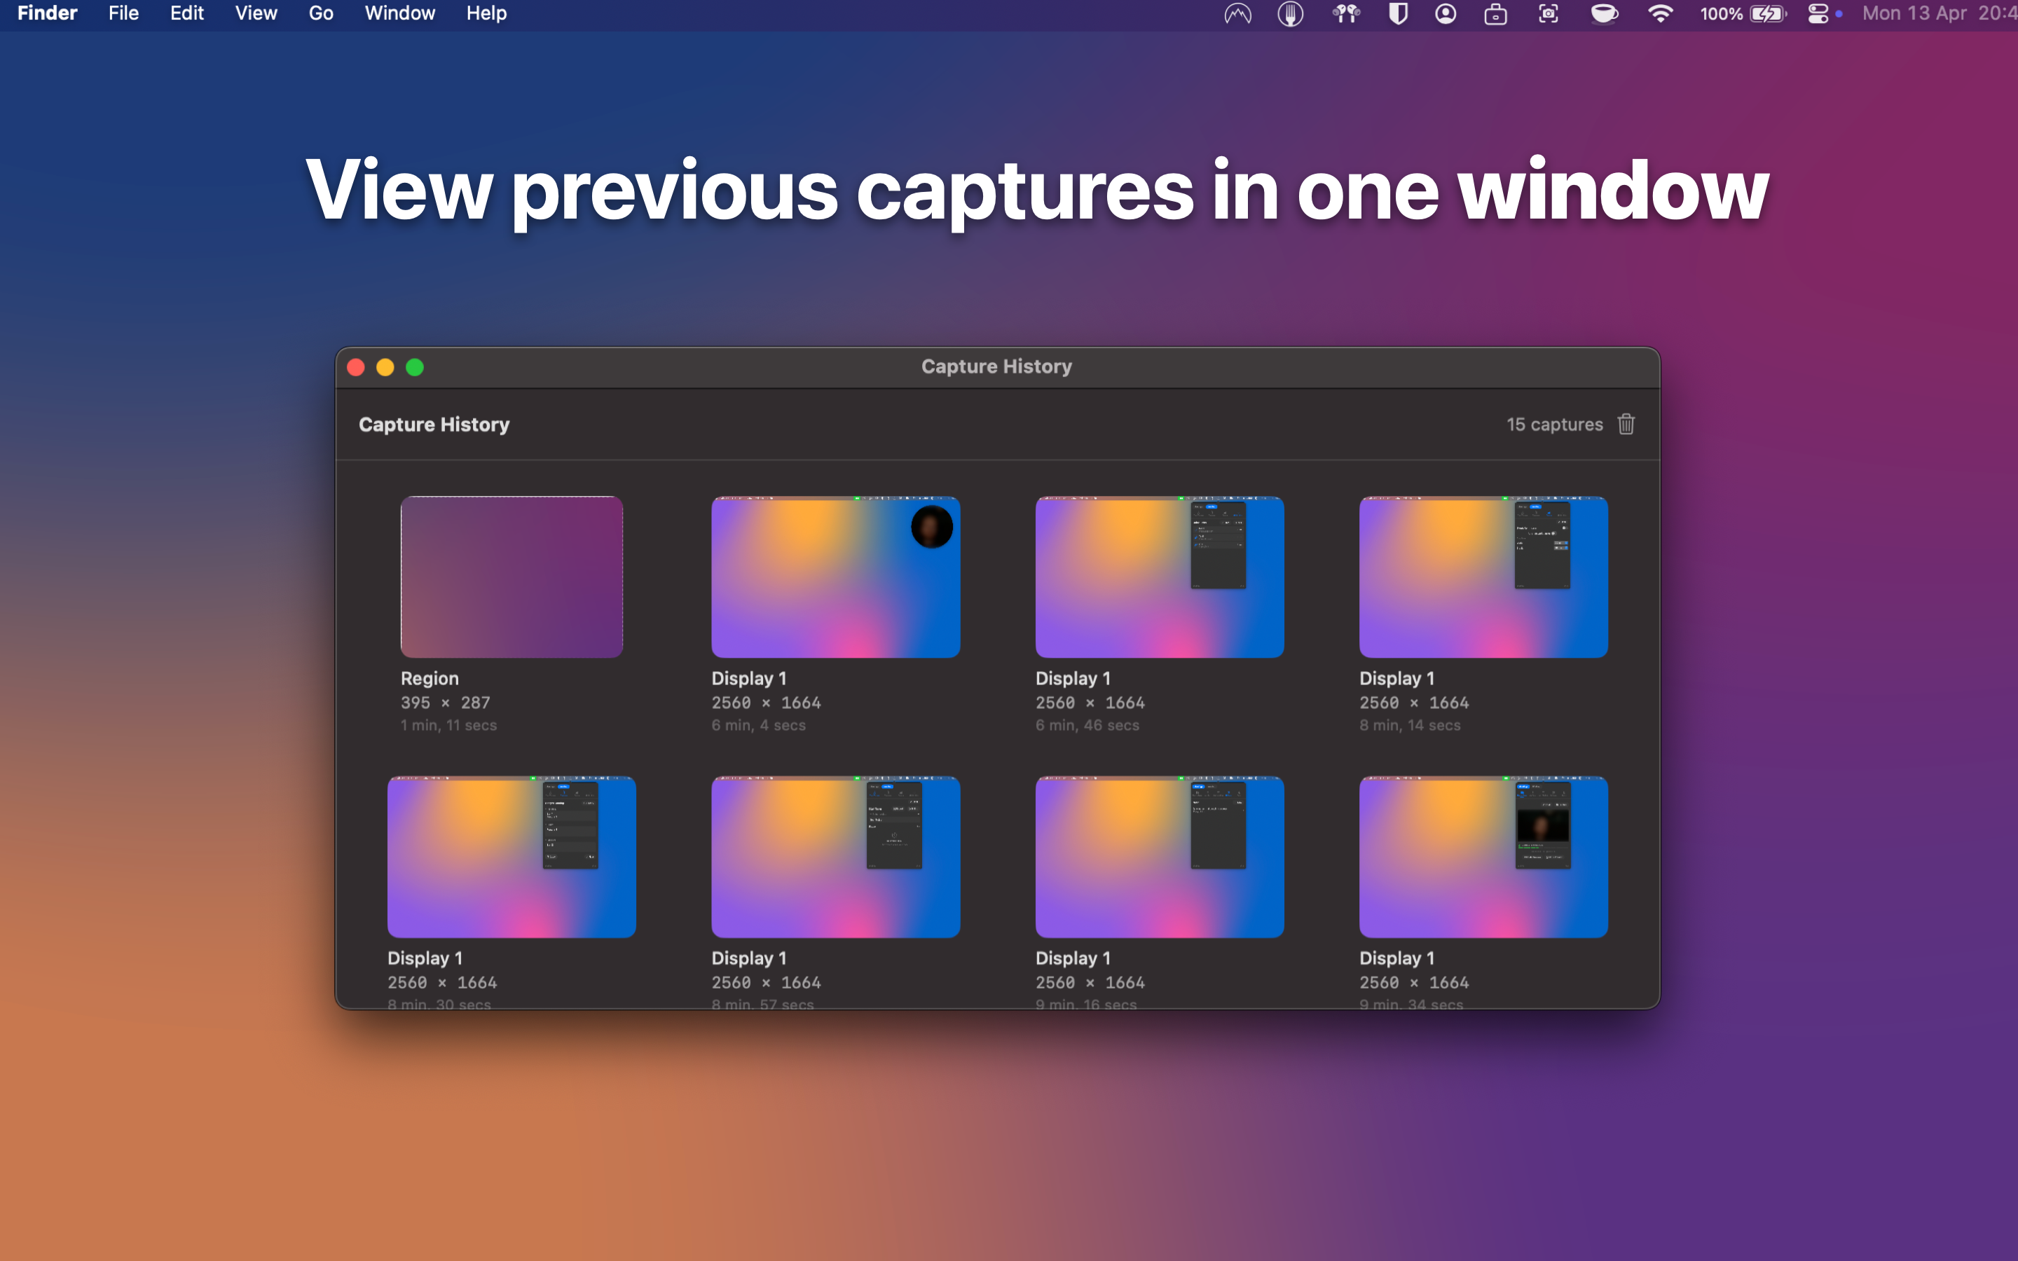This screenshot has width=2018, height=1261.
Task: Open the Help menu
Action: (x=486, y=13)
